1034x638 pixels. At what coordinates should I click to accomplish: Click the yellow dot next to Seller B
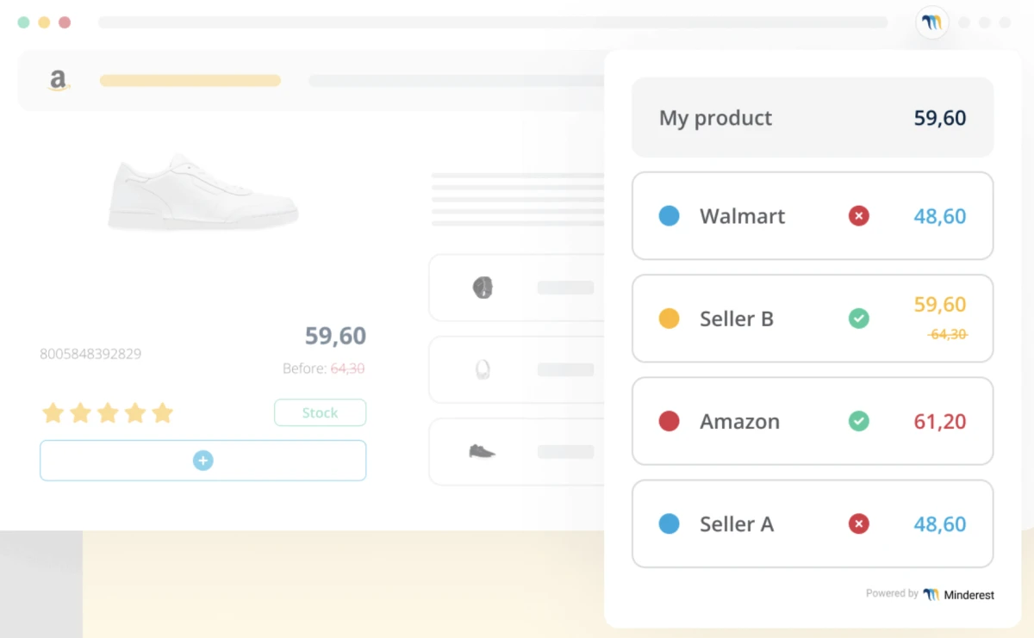coord(669,319)
